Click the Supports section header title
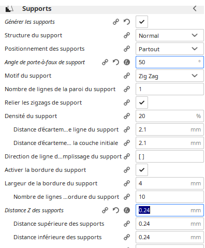 (x=37, y=9)
